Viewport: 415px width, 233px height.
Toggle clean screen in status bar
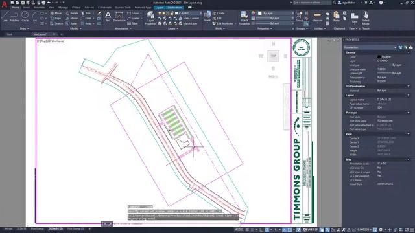coord(407,230)
